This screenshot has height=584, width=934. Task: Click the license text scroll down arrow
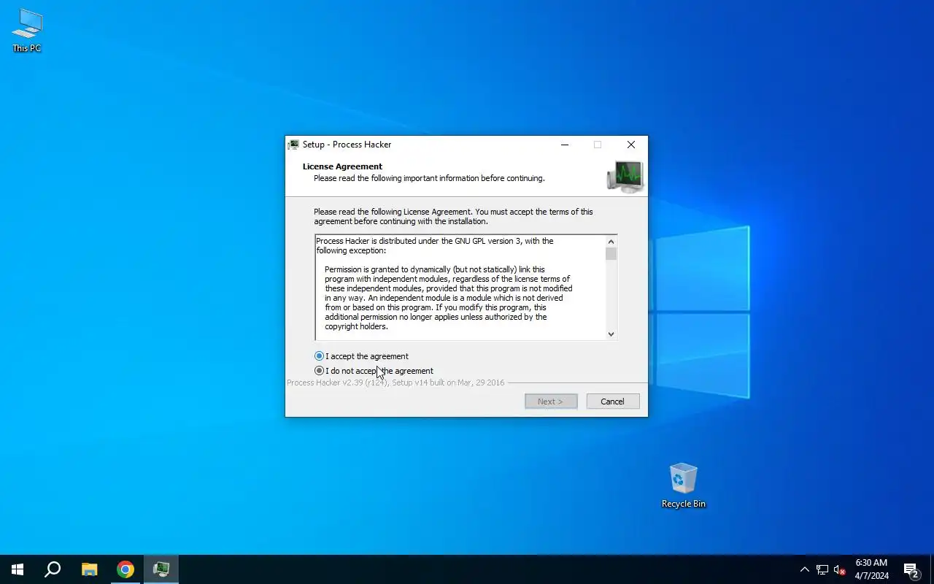pyautogui.click(x=611, y=334)
